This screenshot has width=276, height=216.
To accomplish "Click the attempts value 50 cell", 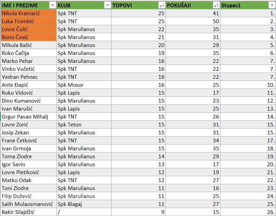I will (x=193, y=21).
